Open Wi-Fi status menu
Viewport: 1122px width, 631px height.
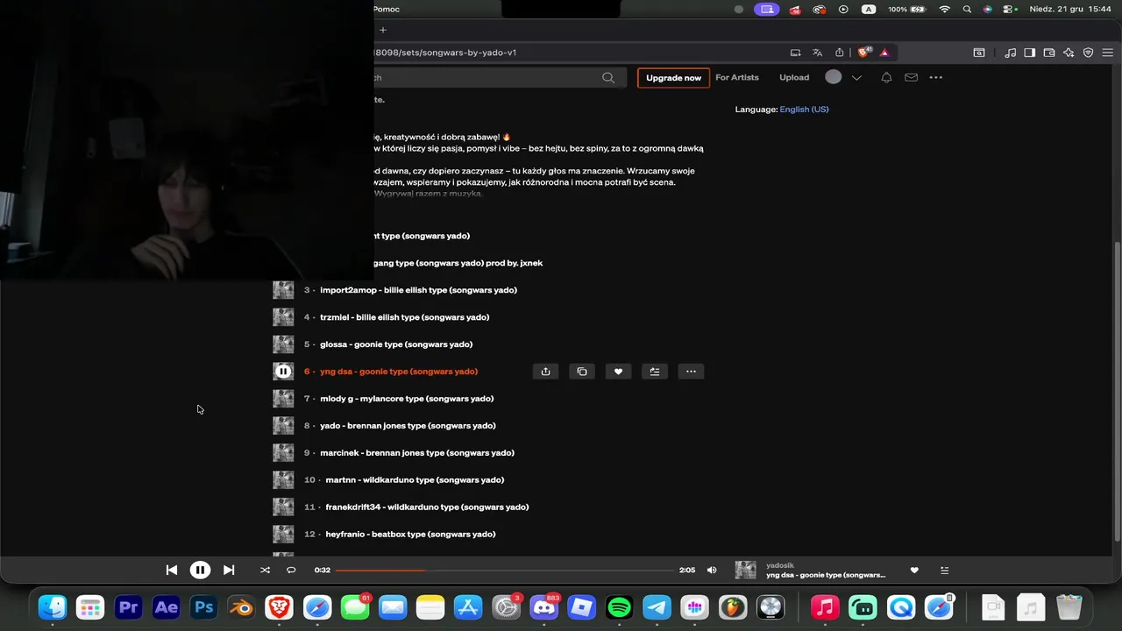pos(944,9)
